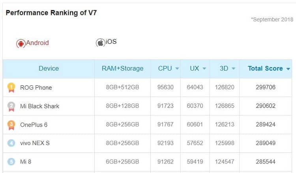Open the Mi Black Shark device entry

click(x=39, y=106)
